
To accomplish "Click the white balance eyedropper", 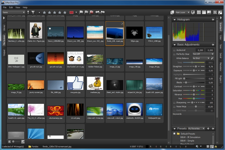I will point(212,58).
